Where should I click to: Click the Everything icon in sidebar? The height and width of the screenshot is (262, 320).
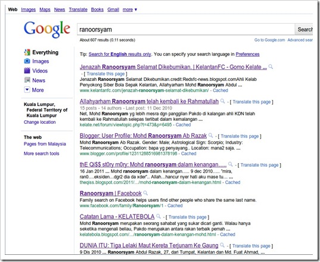[x=27, y=52]
